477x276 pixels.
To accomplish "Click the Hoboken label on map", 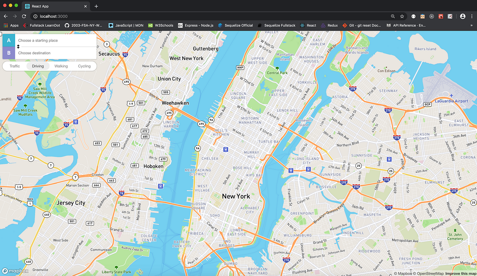I will [154, 166].
